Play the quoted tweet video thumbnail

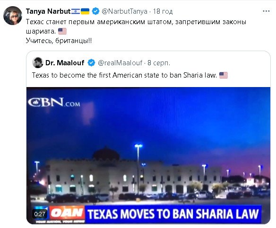coord(148,156)
